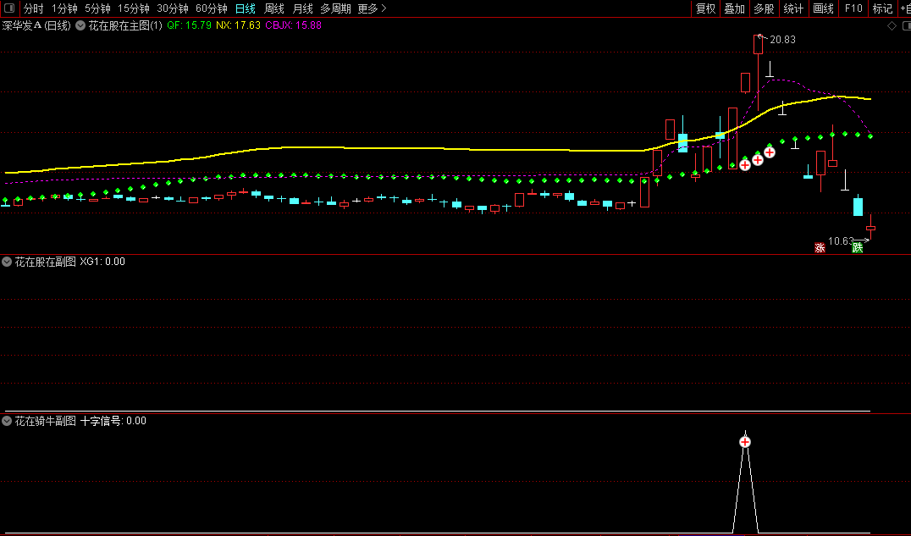Expand the 花在股在主图 indicator dropdown
Image resolution: width=911 pixels, height=536 pixels.
pos(80,25)
